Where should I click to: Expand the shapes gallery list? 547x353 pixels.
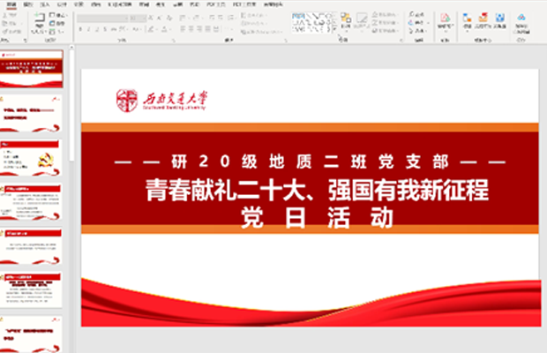coord(333,29)
